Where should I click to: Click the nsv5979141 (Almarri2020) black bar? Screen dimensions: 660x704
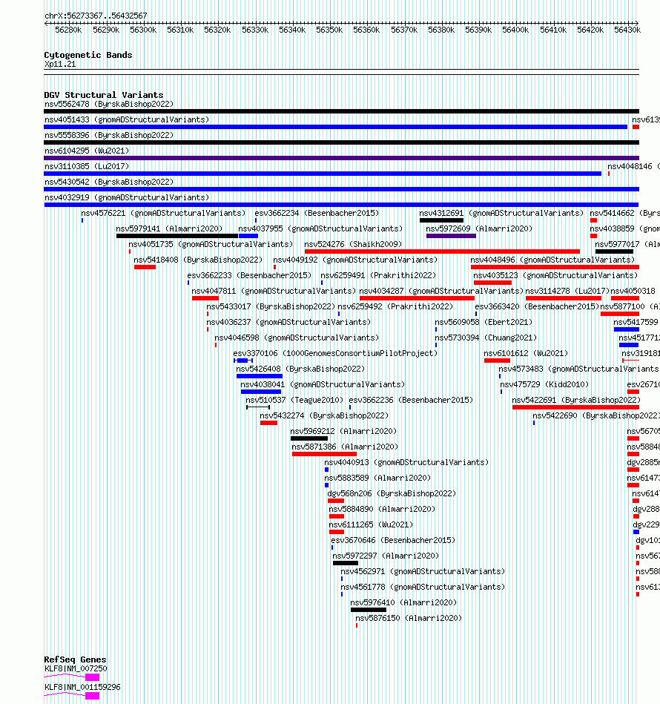click(176, 236)
